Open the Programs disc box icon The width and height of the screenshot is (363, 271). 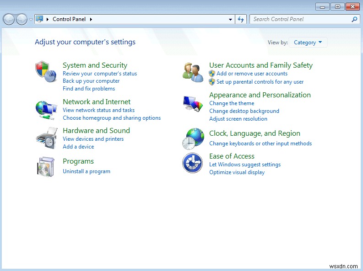tap(46, 167)
